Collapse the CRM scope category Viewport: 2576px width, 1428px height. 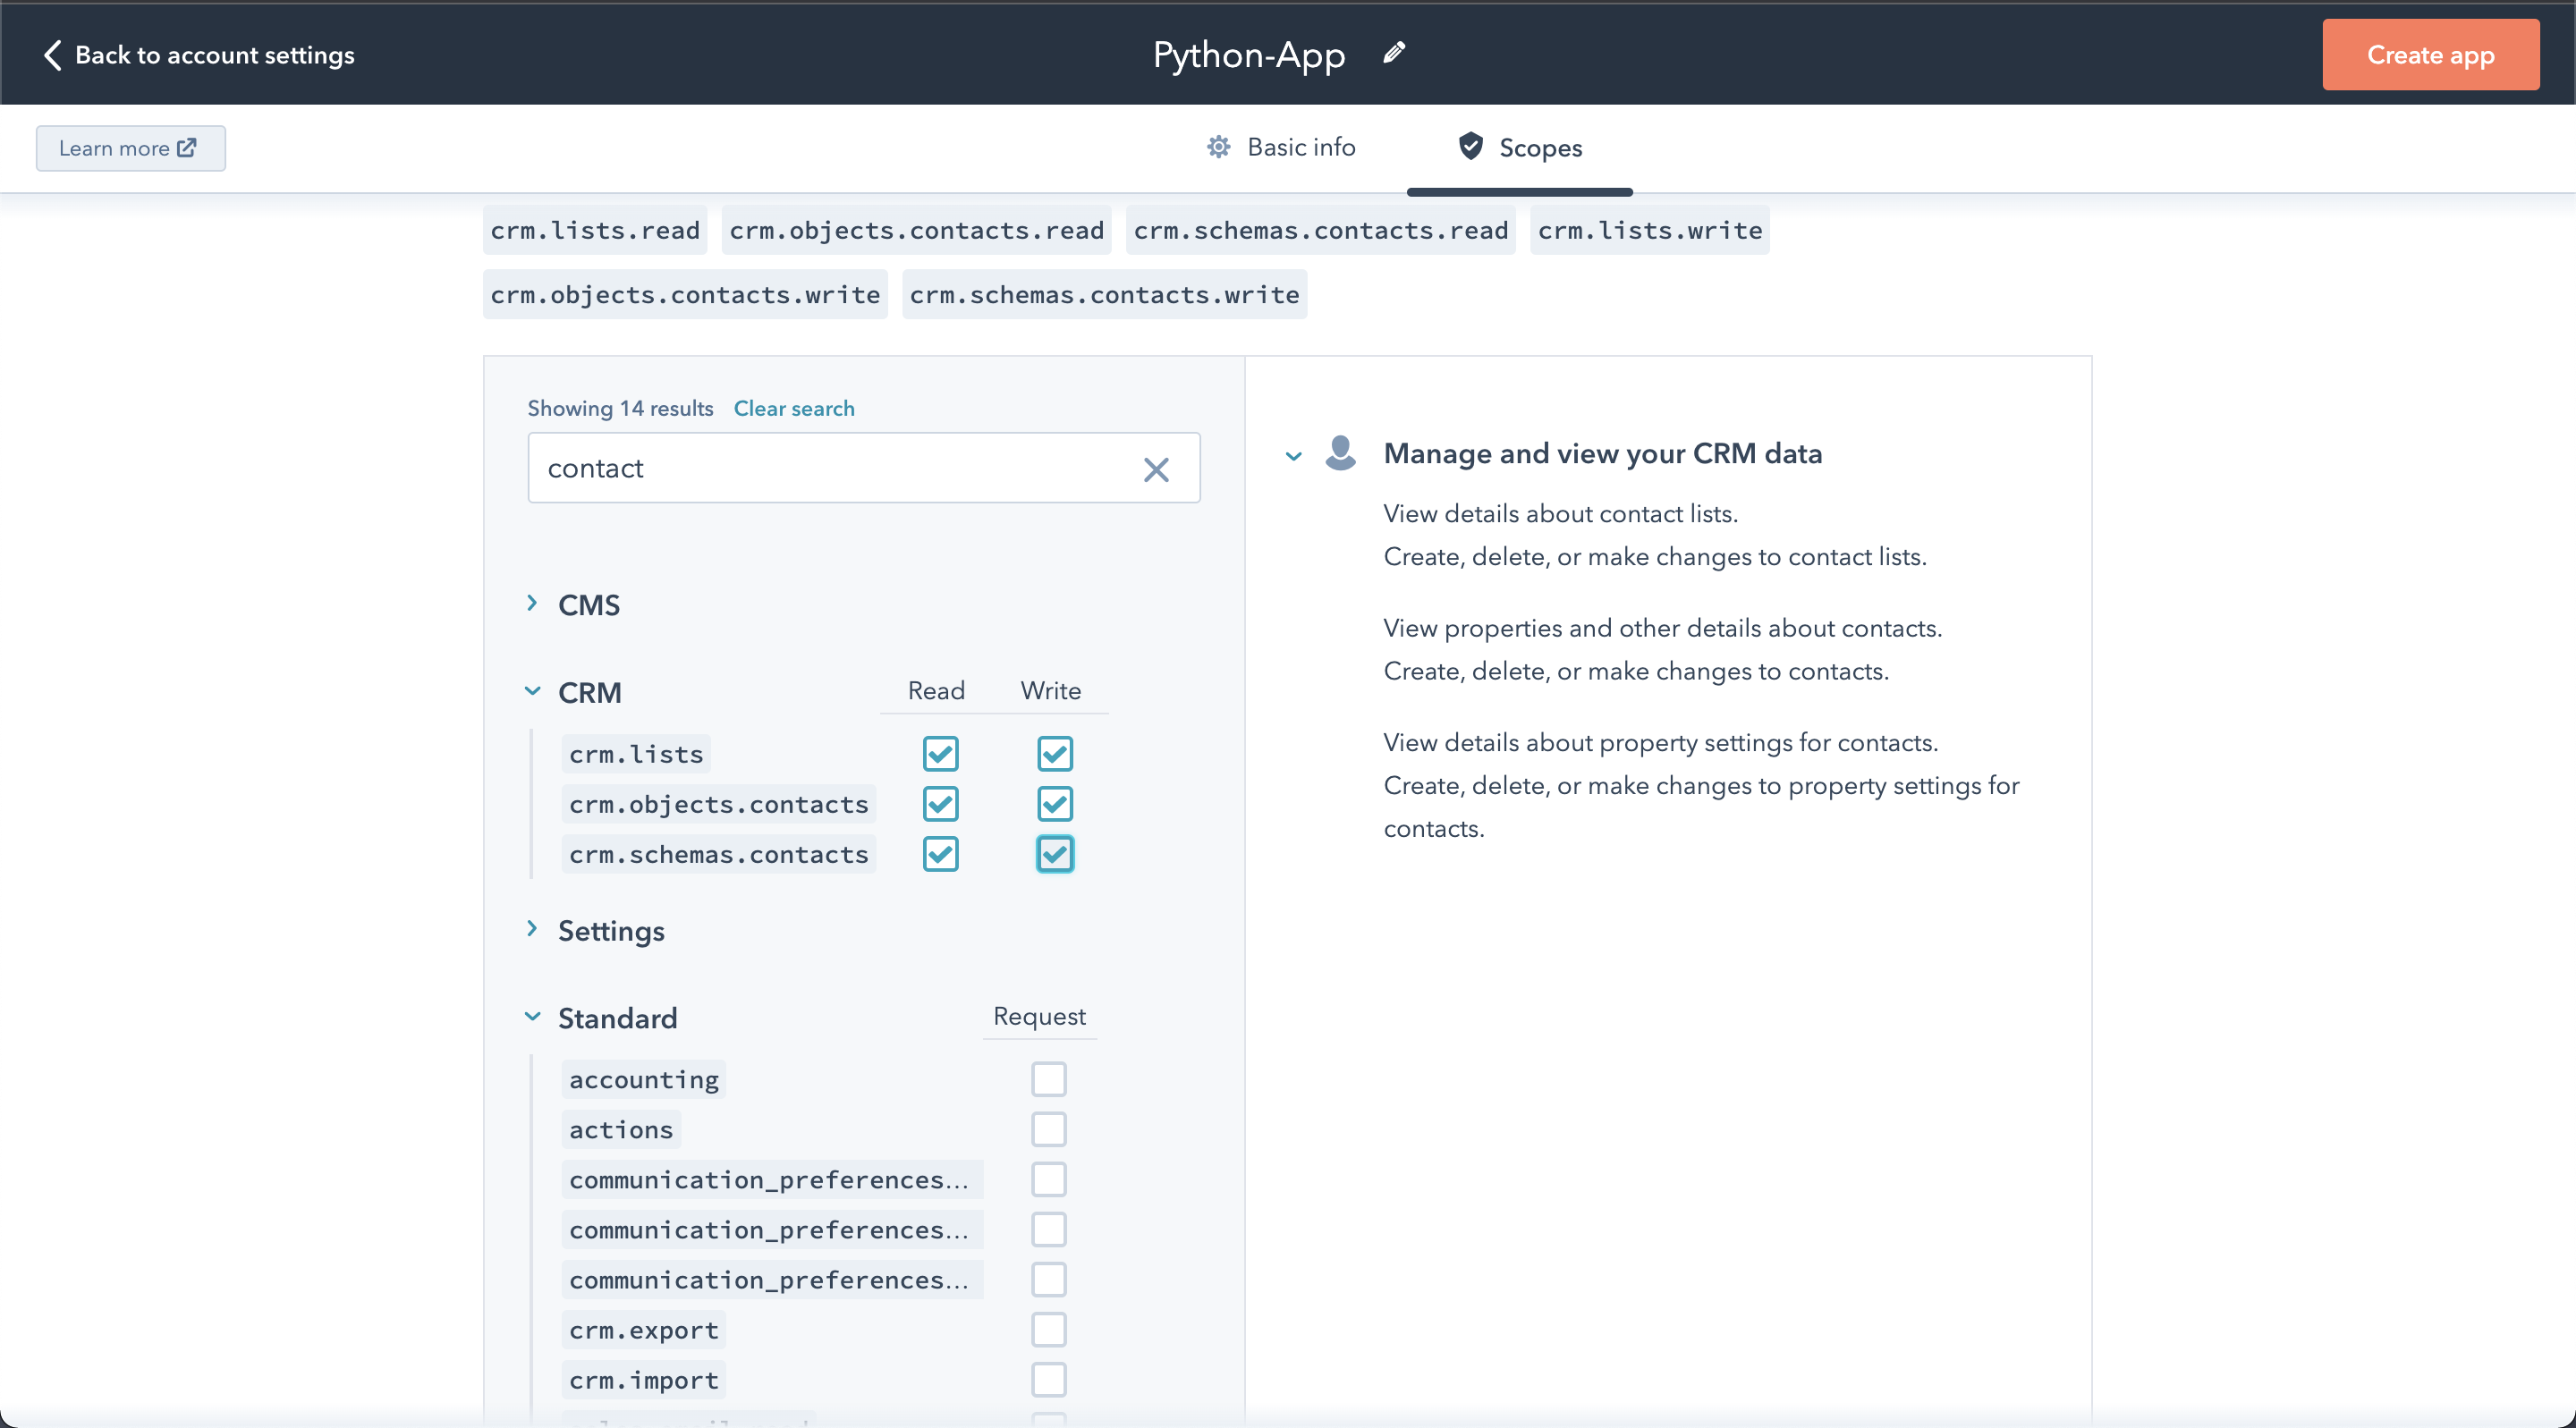pyautogui.click(x=532, y=692)
